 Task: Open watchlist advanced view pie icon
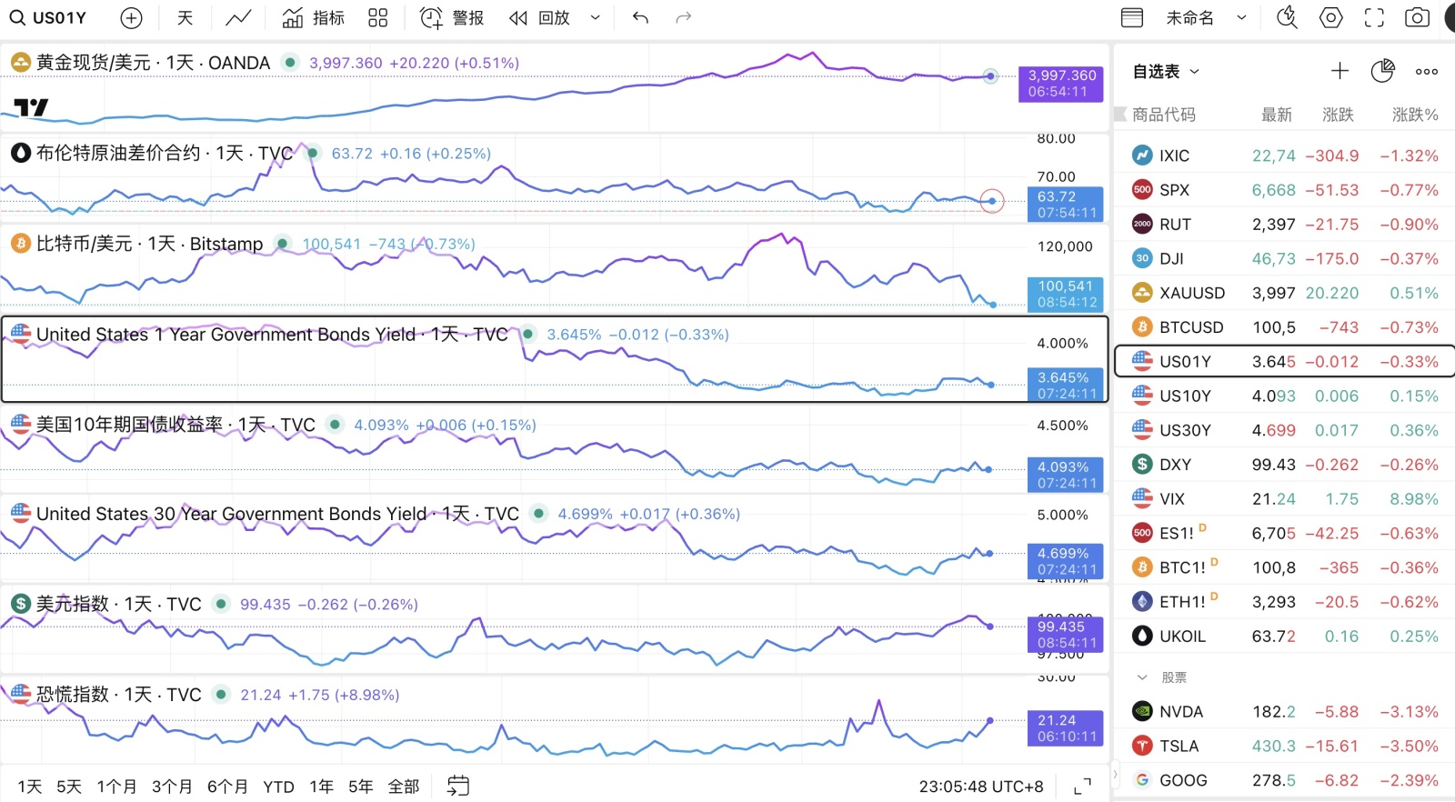pyautogui.click(x=1382, y=71)
